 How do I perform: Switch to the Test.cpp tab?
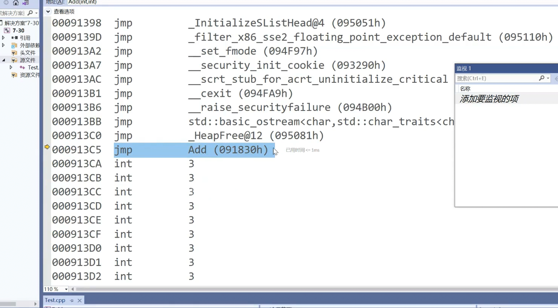[55, 300]
